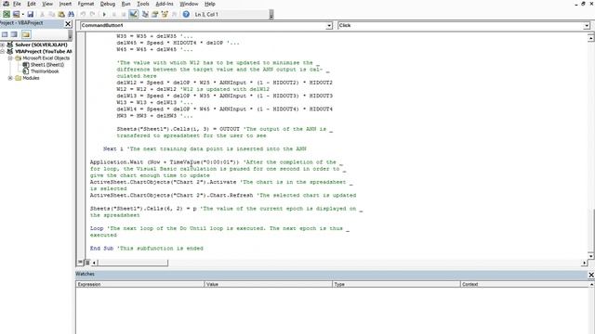Viewport: 595px width, 334px height.
Task: Collapse the Microsoft Excel Objects folder
Action: tap(10, 58)
